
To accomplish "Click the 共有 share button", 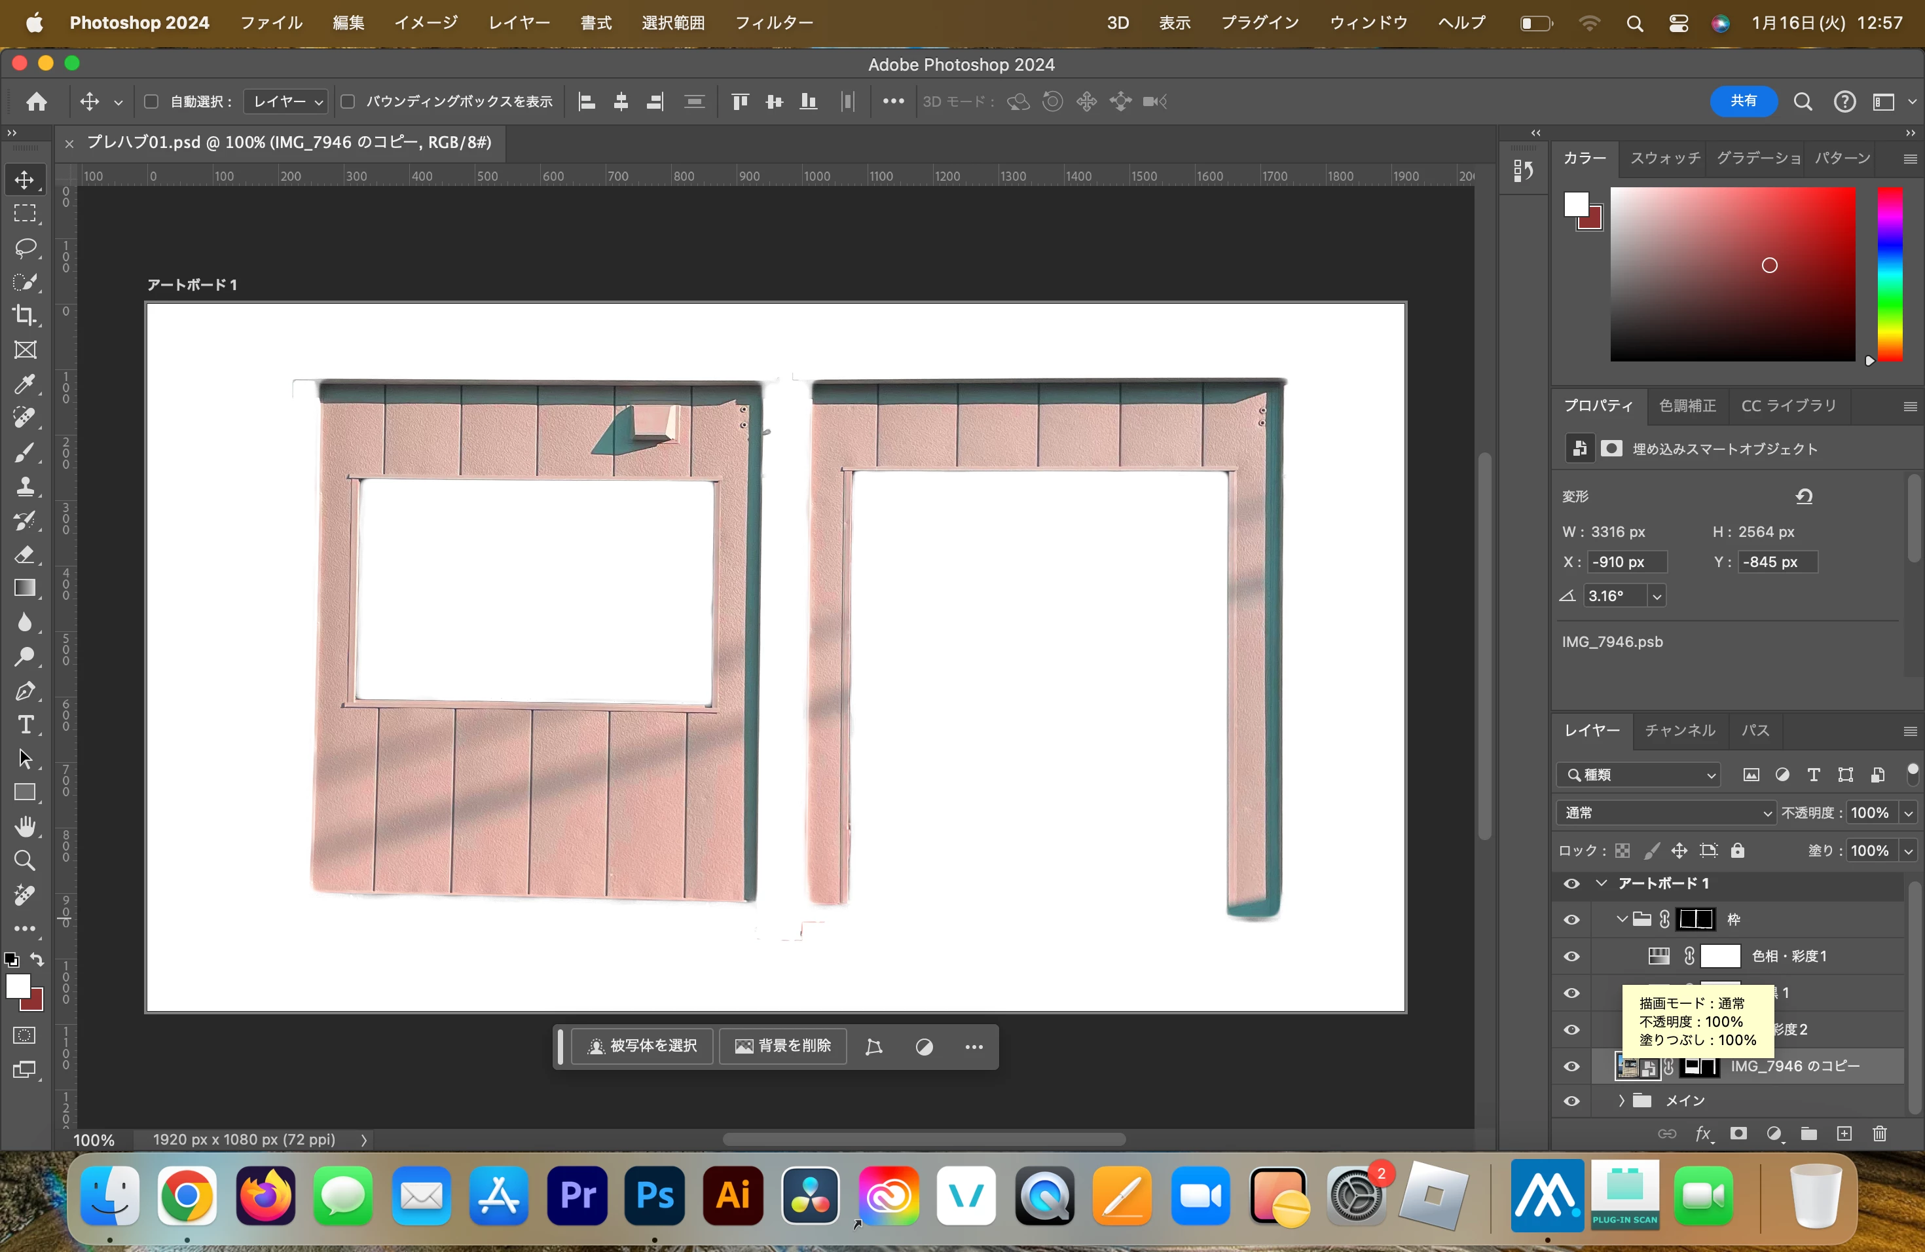I will (1743, 101).
